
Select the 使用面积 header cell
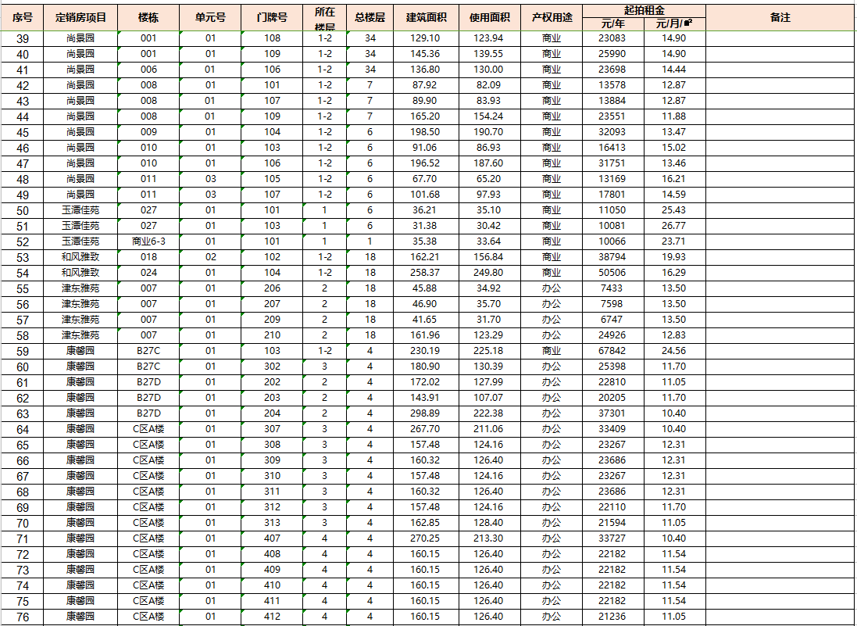tap(489, 17)
